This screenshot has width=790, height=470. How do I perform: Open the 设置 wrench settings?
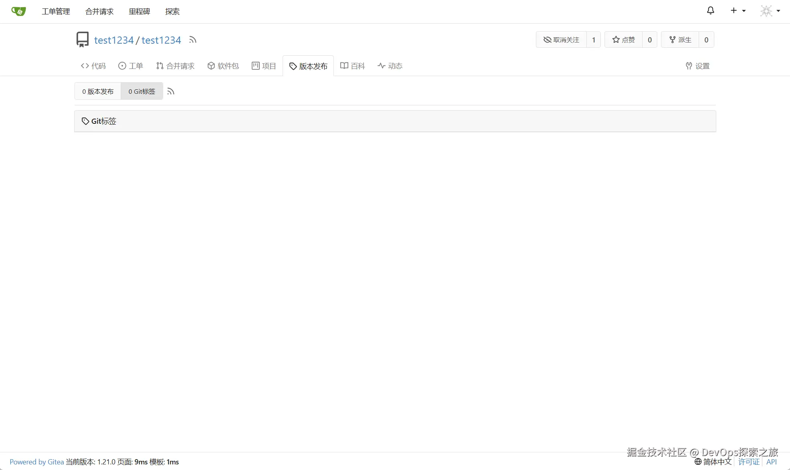tap(697, 66)
